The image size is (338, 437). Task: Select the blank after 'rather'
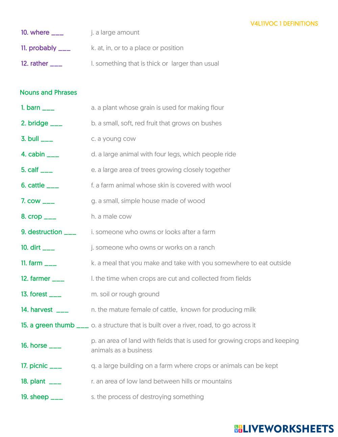coord(56,64)
